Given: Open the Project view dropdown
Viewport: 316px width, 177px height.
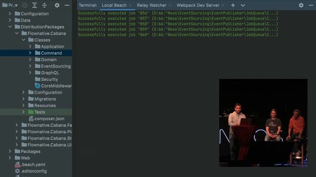Looking at the screenshot, I should (x=10, y=5).
